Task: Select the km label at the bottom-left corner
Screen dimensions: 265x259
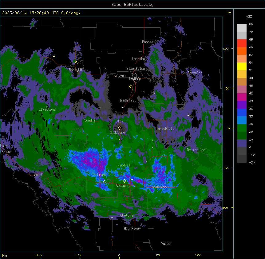Action: (x=5, y=255)
